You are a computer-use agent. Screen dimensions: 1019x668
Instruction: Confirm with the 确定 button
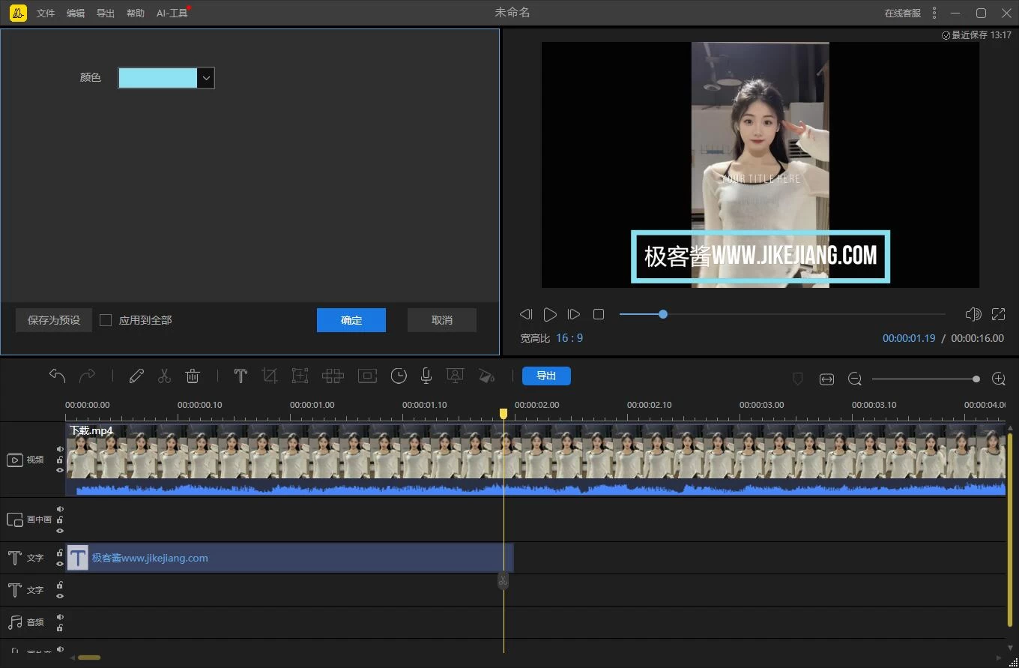[x=351, y=320]
